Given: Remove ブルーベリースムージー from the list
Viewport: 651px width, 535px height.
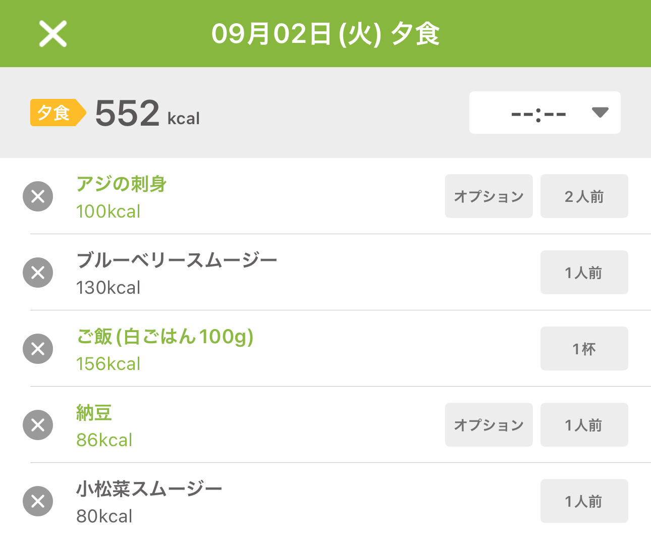Looking at the screenshot, I should click(x=38, y=273).
